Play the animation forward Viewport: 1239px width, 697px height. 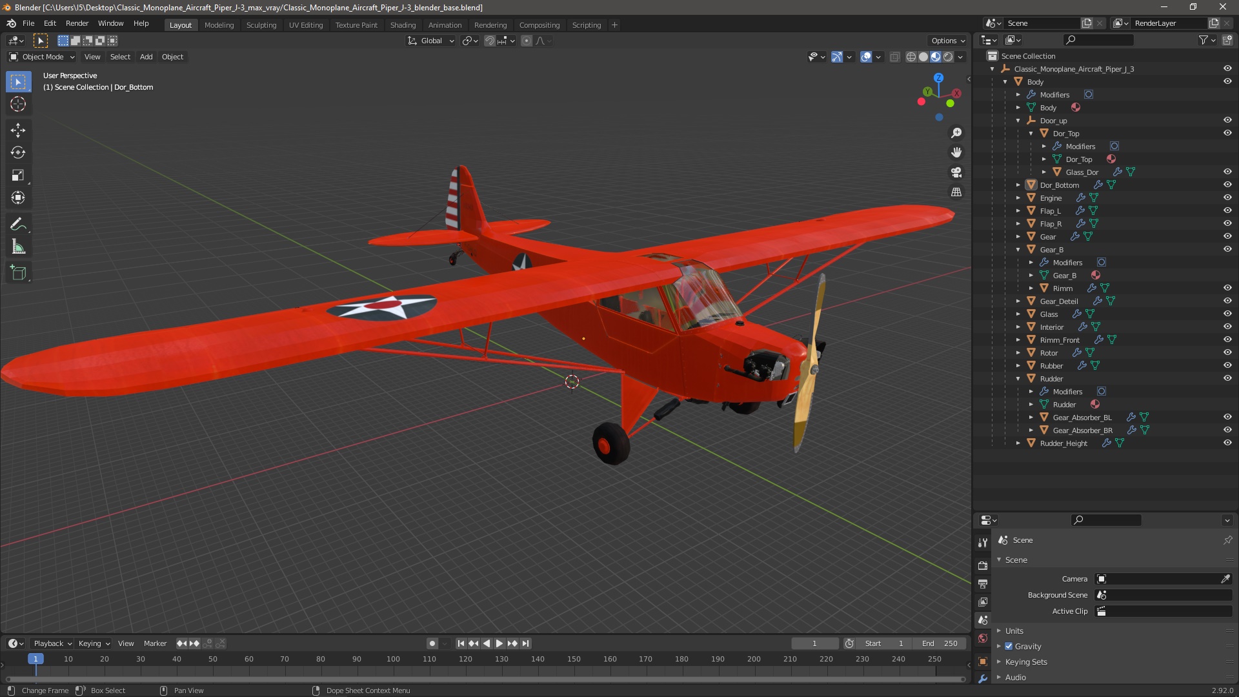(499, 643)
